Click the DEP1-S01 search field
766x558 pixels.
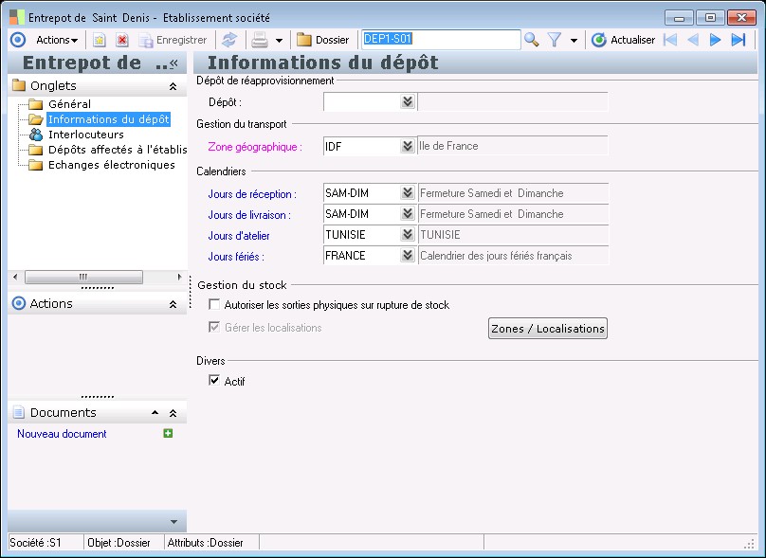(x=441, y=40)
